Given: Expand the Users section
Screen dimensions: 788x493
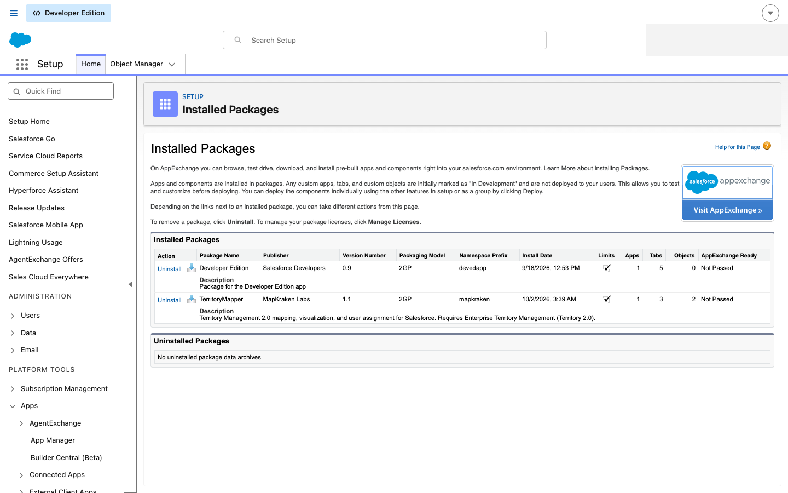Looking at the screenshot, I should tap(13, 316).
